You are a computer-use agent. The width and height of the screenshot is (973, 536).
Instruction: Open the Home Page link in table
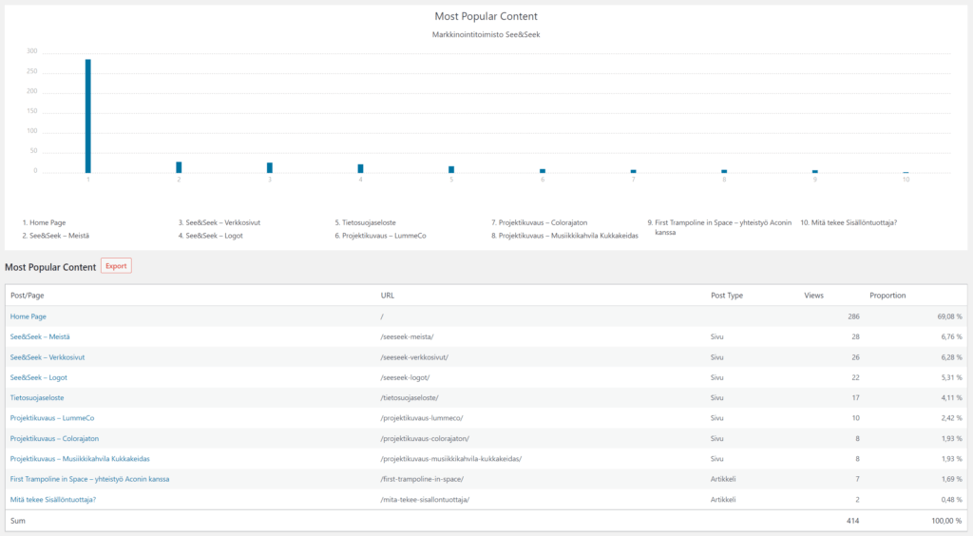tap(28, 316)
